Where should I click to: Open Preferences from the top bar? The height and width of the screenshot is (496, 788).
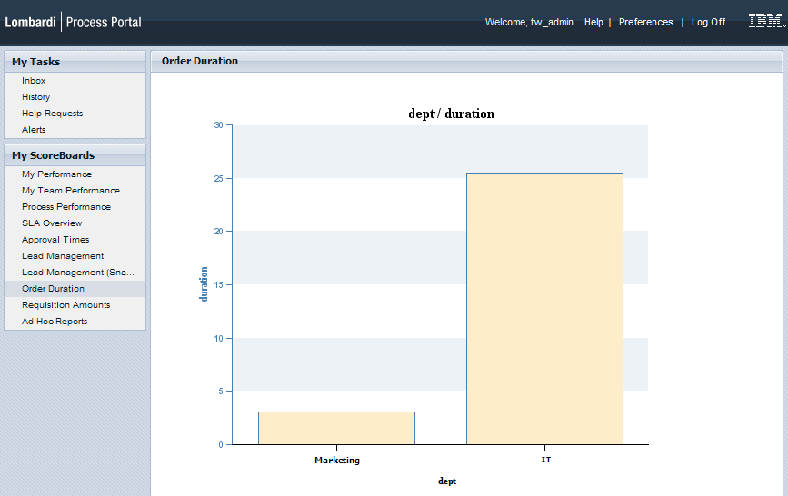coord(645,22)
